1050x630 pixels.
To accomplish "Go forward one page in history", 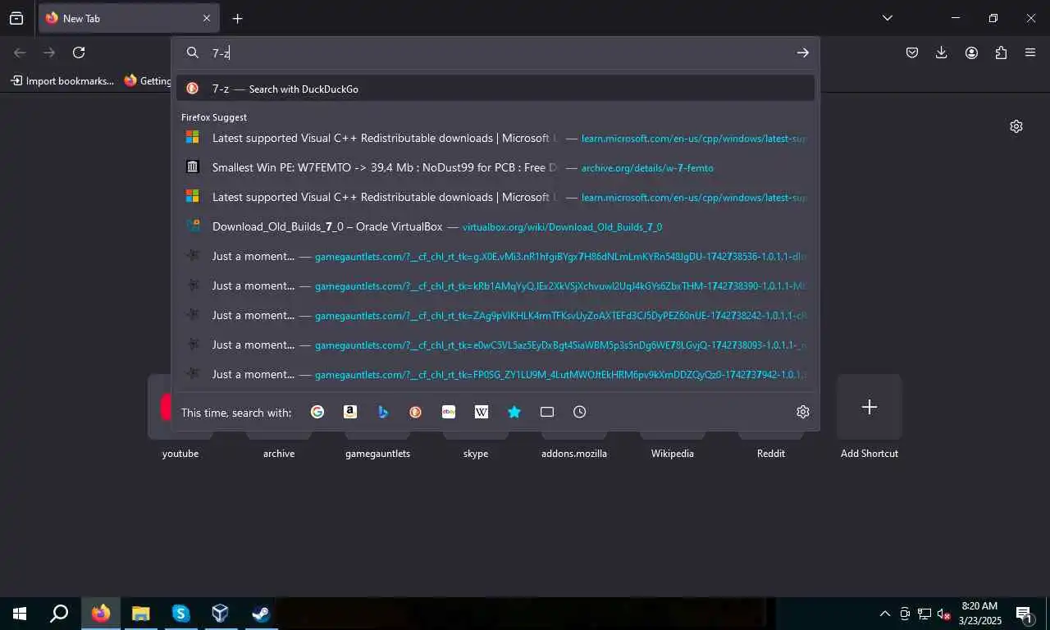I will click(x=49, y=52).
